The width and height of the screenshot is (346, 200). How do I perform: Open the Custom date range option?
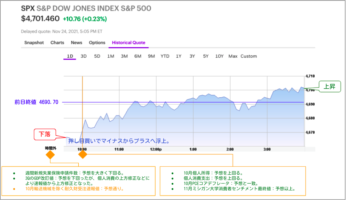click(x=249, y=56)
